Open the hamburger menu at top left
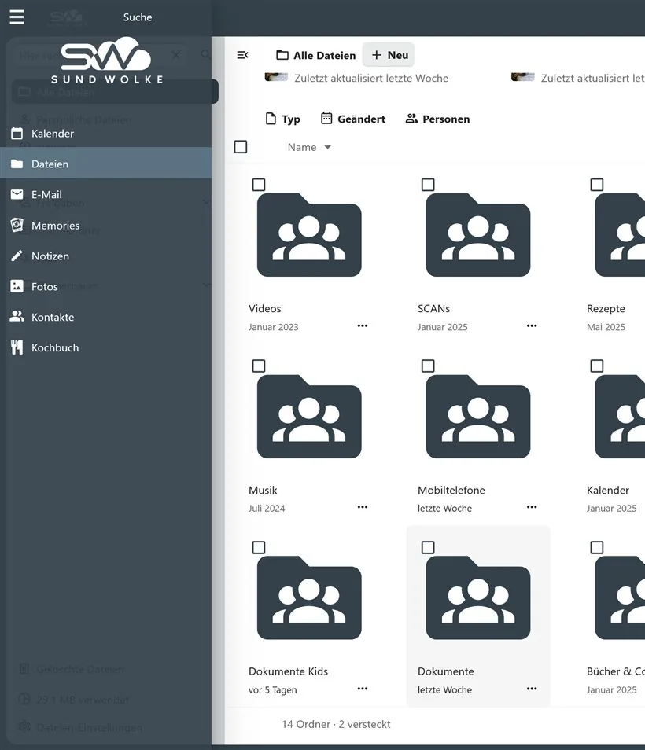This screenshot has height=750, width=645. point(17,17)
